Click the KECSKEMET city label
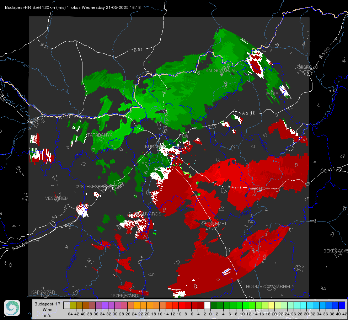348x320 pixels. click(x=214, y=223)
